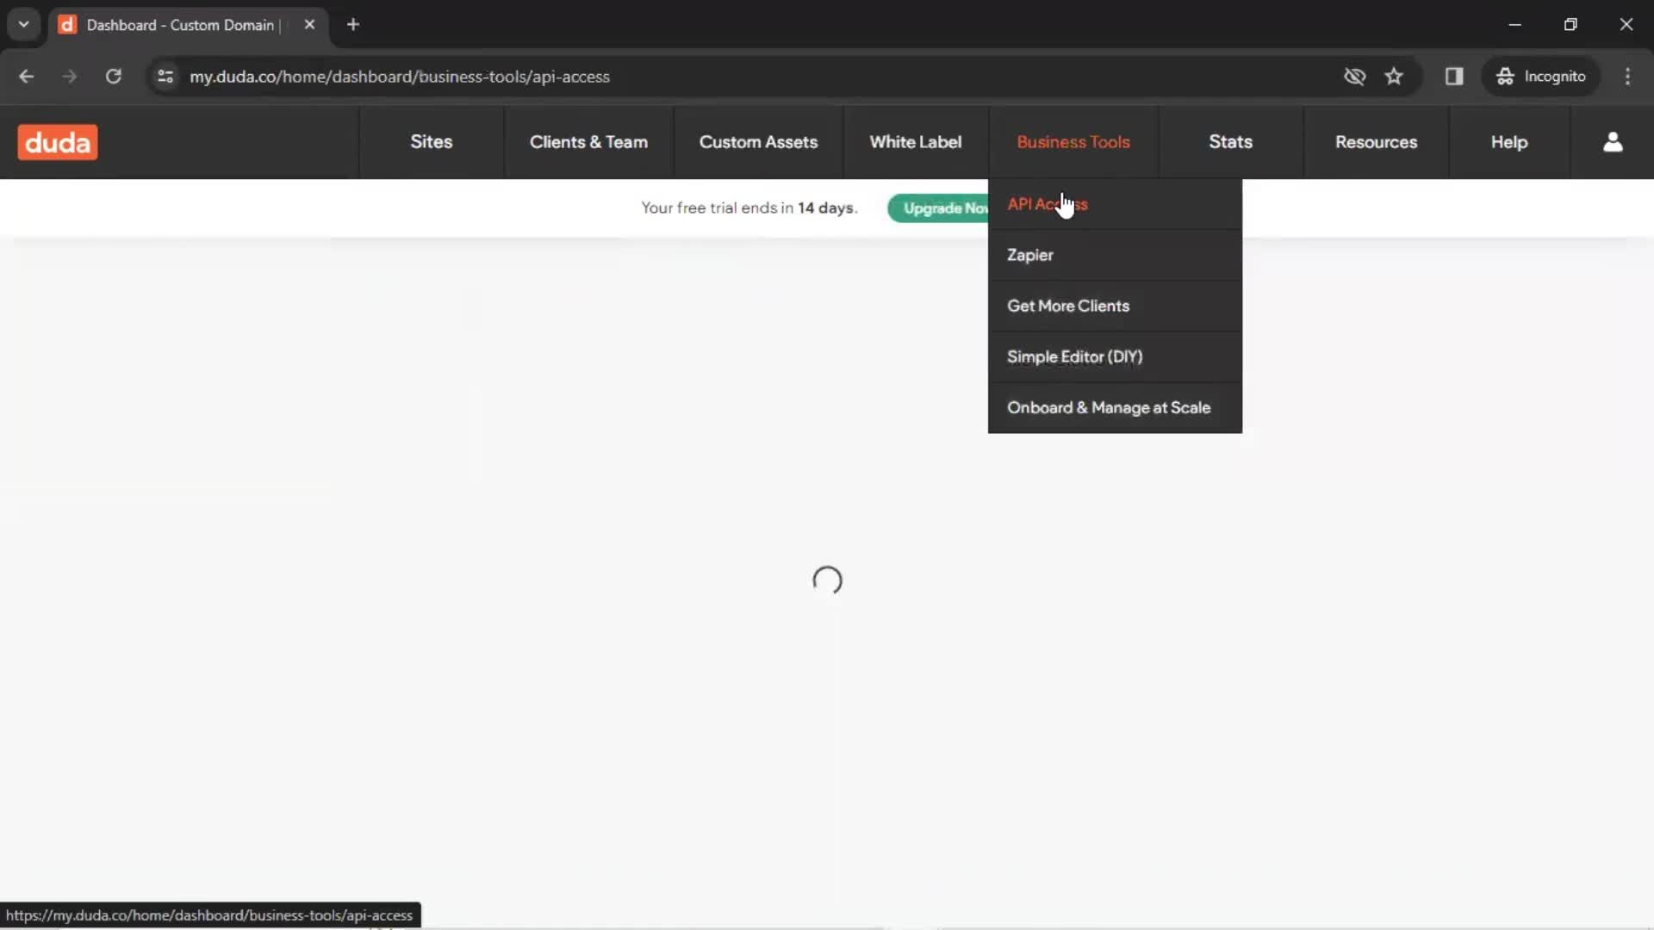Expand the tab search dropdown arrow
Screen dimensions: 1654x930
point(24,25)
